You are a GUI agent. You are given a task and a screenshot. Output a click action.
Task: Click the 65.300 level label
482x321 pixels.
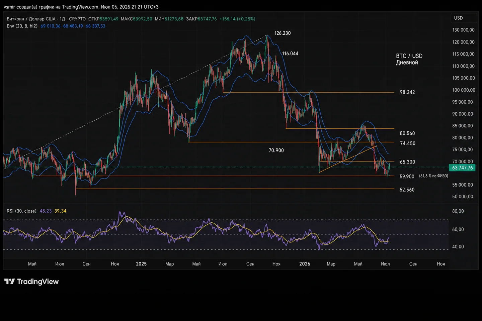[407, 162]
